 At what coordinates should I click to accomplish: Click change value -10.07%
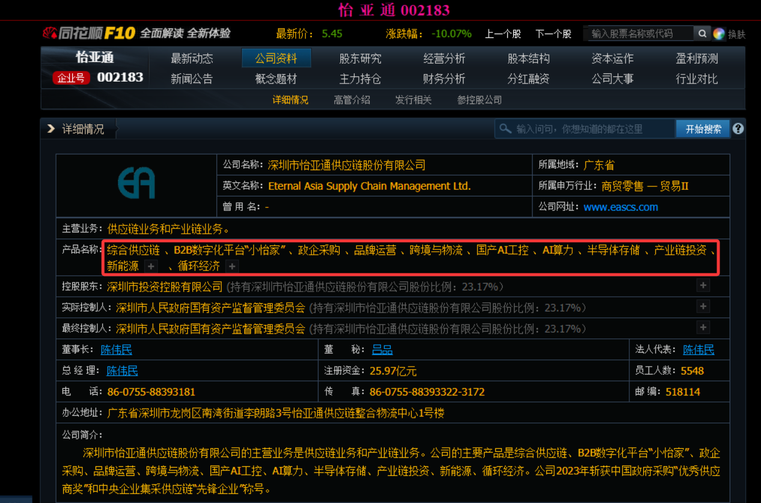pyautogui.click(x=451, y=34)
